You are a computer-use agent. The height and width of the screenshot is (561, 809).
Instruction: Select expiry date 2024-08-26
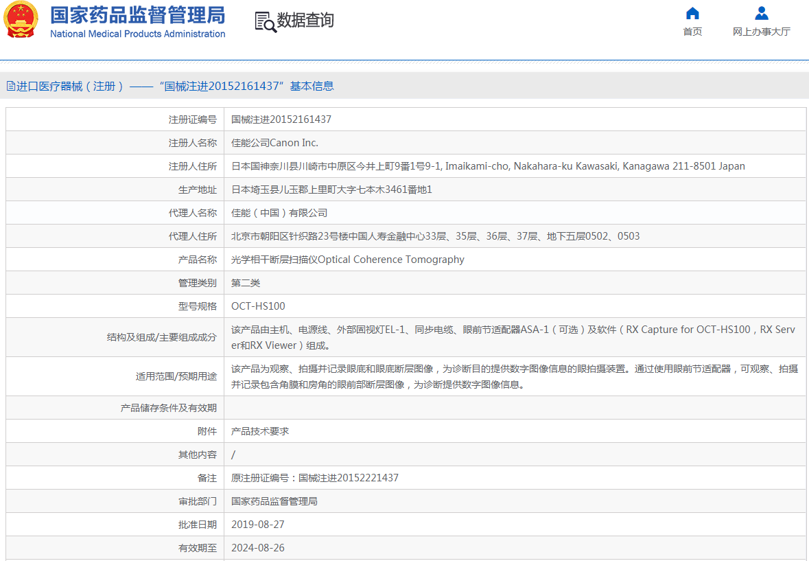(258, 547)
